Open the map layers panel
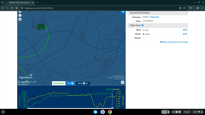 click(123, 12)
